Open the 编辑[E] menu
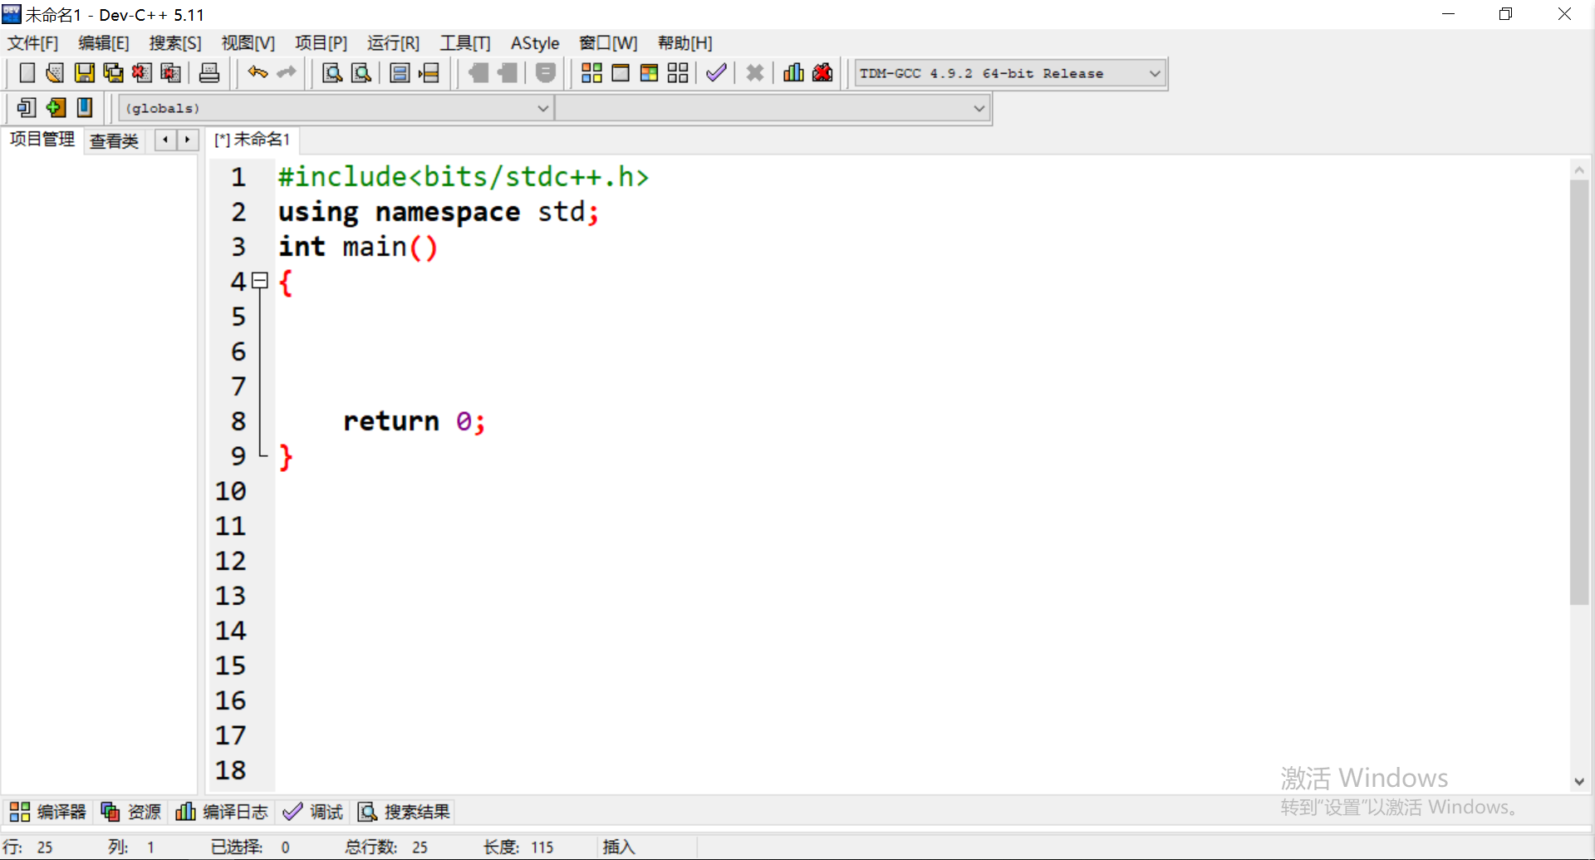 point(104,43)
